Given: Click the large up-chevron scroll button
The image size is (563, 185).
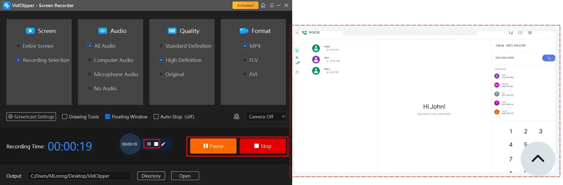Looking at the screenshot, I should tap(538, 159).
